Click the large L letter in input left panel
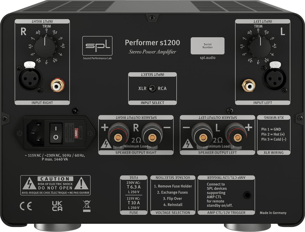This screenshot has height=232, width=305. (283, 32)
